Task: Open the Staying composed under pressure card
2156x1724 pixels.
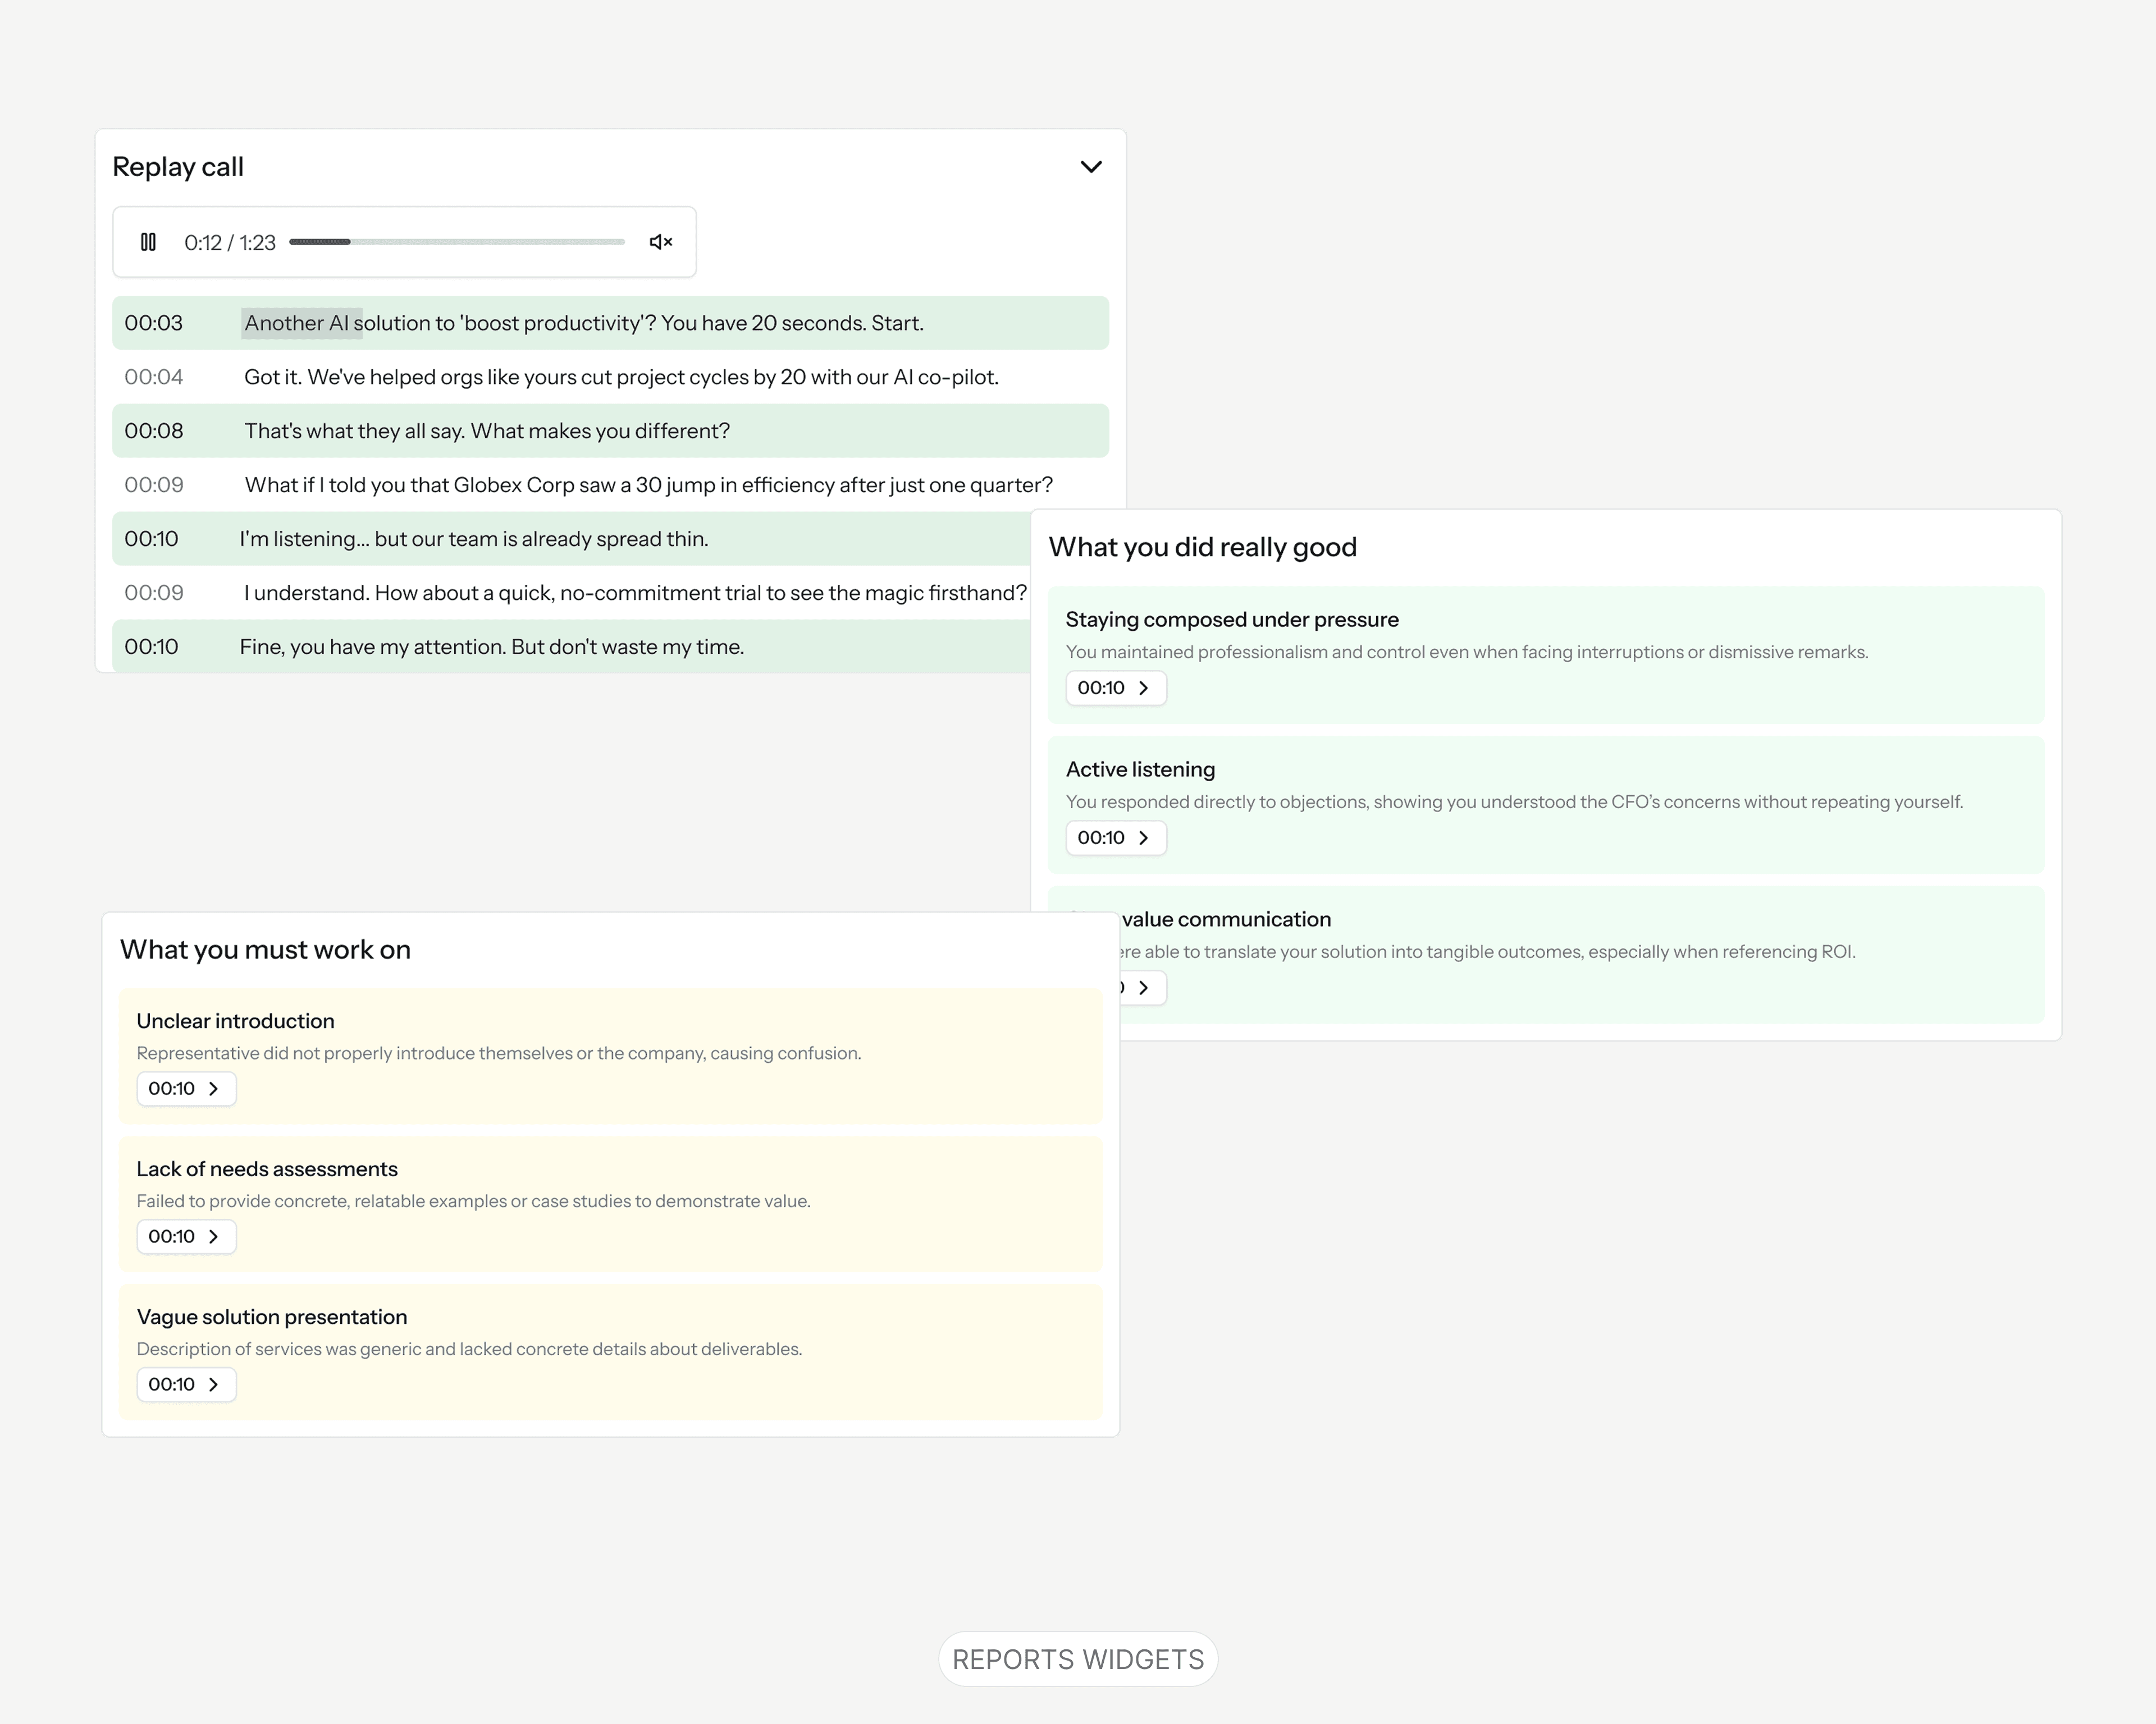Action: (1231, 620)
